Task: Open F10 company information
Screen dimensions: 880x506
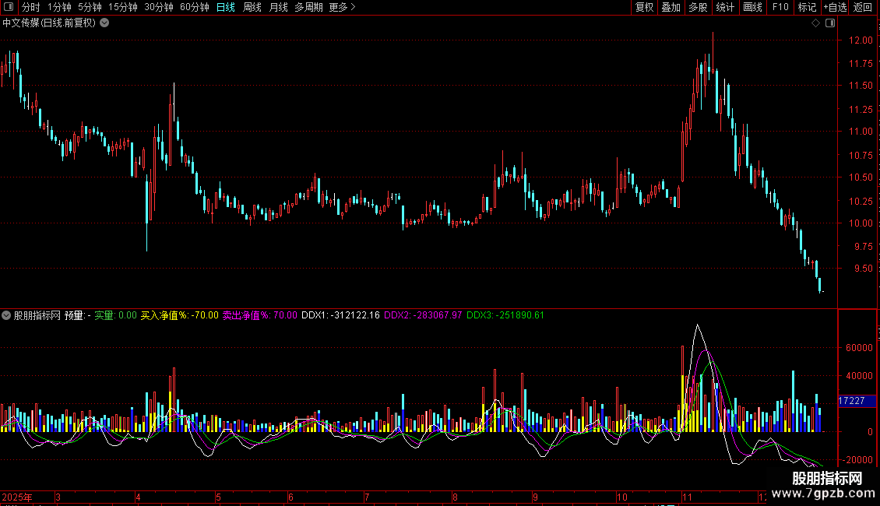Action: click(780, 7)
